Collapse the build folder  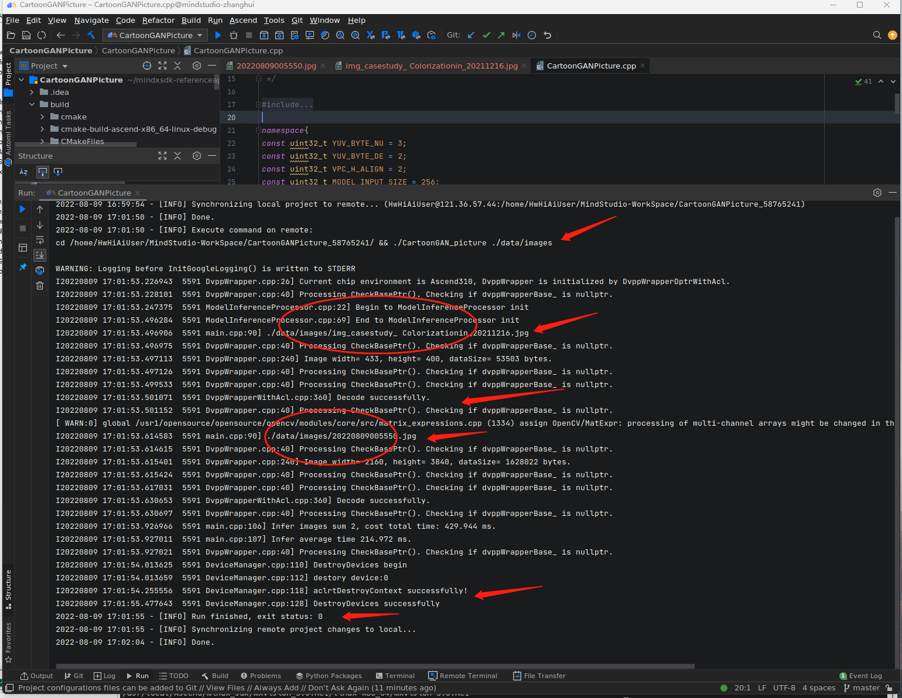point(32,104)
